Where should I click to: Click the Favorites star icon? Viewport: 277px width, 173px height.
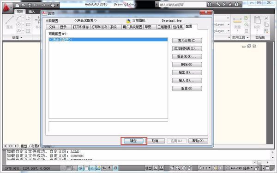click(230, 5)
